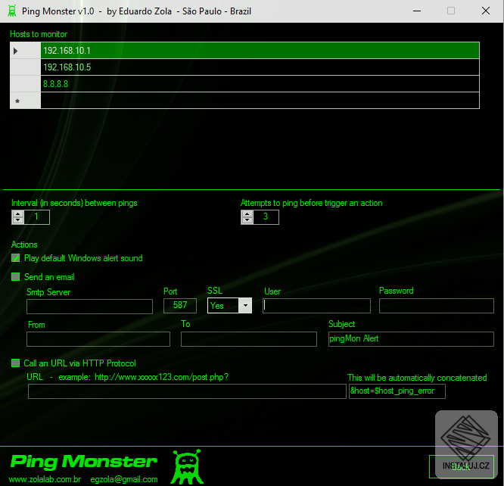Viewport: 504px width, 486px height.
Task: Click the From email field
Action: (x=98, y=339)
